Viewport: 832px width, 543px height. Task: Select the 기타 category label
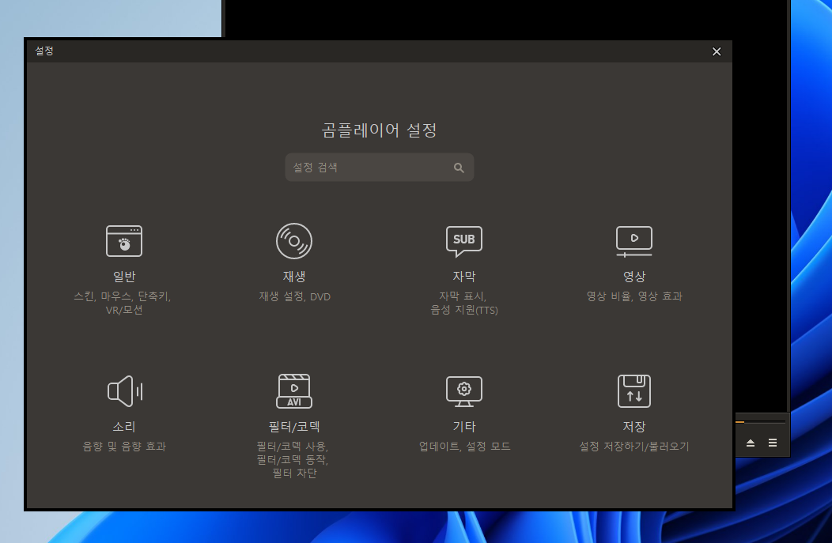pos(464,426)
